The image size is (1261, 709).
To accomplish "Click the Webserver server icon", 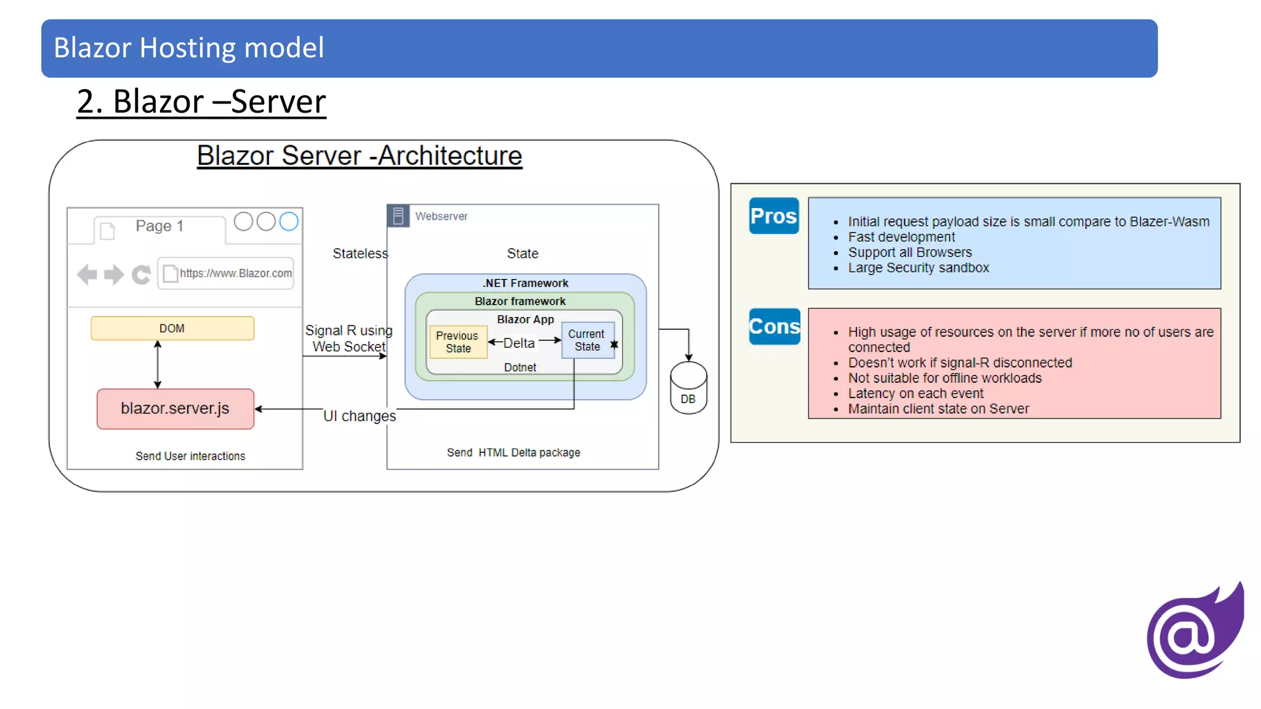I will (398, 216).
